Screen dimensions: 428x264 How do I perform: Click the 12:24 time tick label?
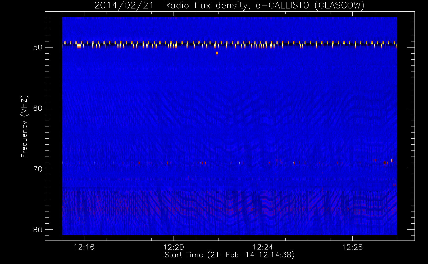tap(263, 247)
